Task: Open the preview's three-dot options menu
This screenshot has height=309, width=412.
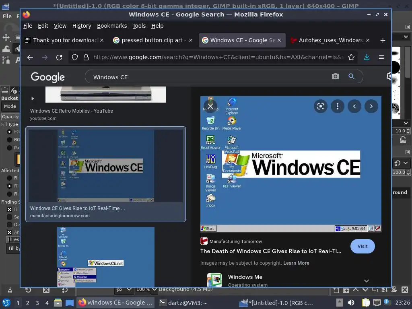Action: tap(338, 106)
